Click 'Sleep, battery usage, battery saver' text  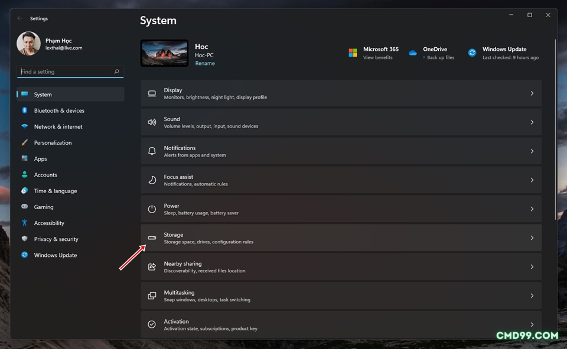tap(201, 213)
